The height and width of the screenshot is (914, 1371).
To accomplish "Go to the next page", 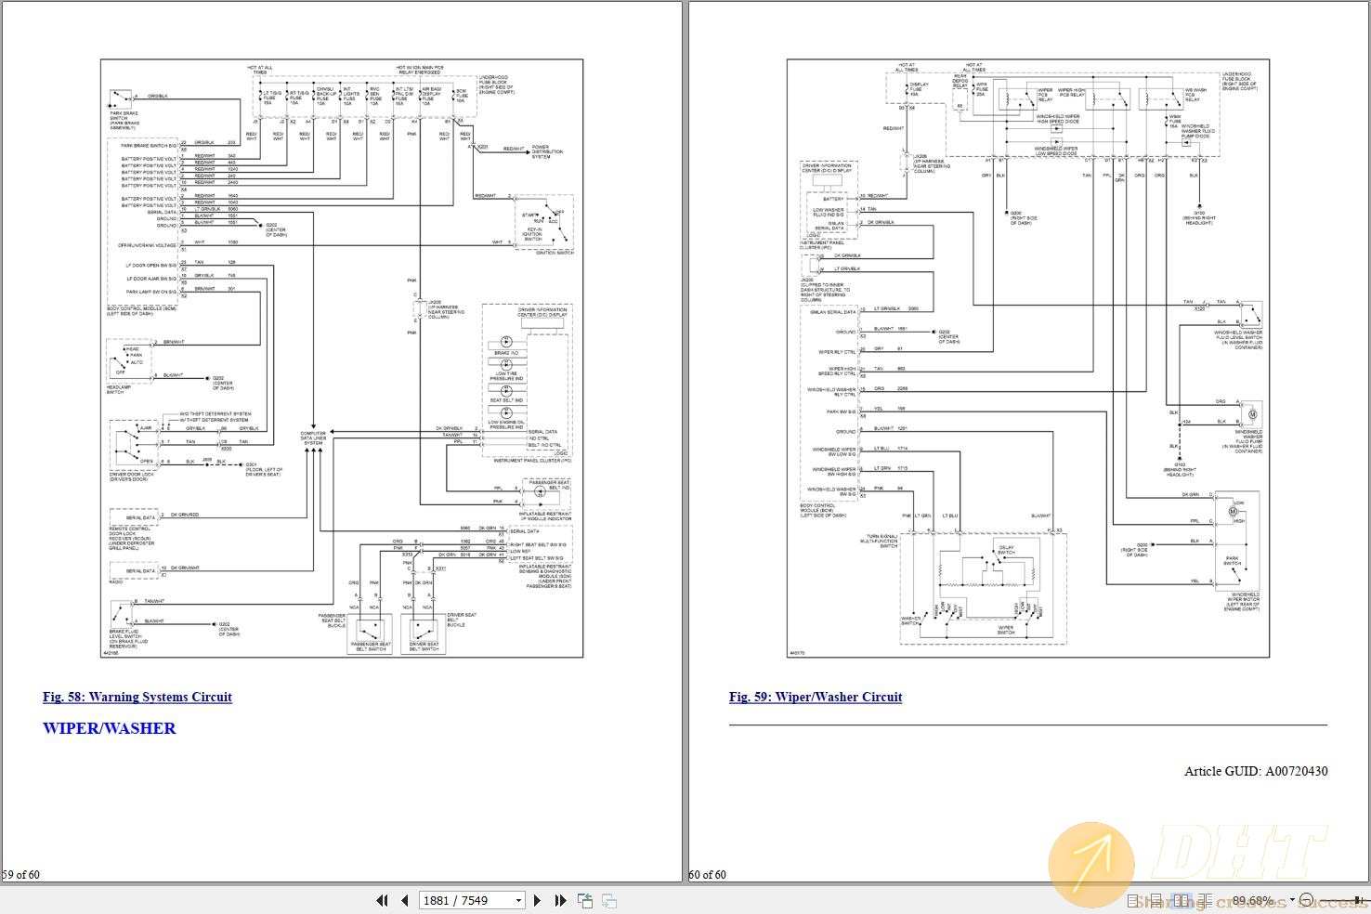I will [x=537, y=900].
